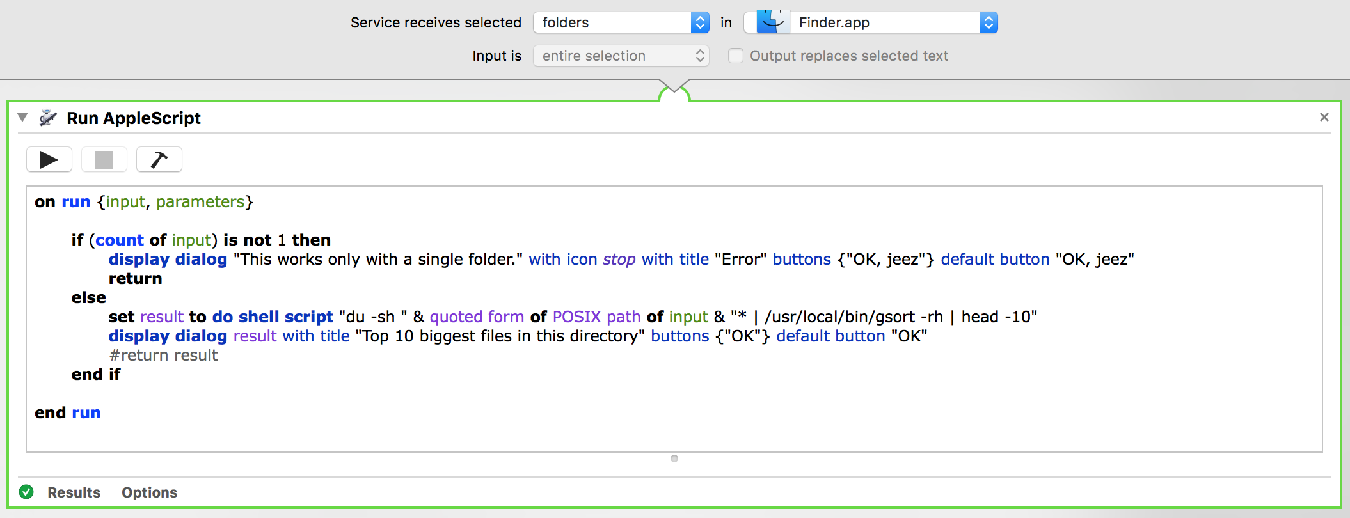Click the '#return result' comment line

pyautogui.click(x=163, y=355)
